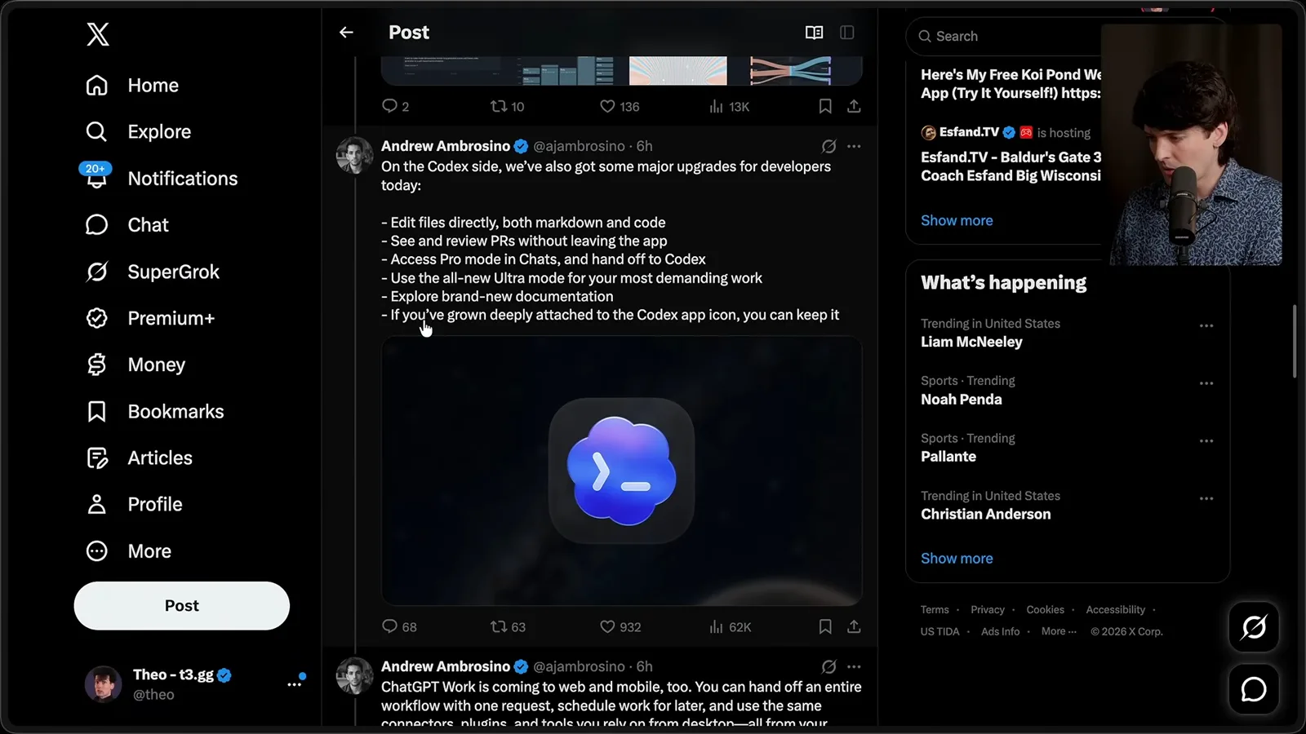Screen dimensions: 1306x734
Task: Open Andrew Ambrosino name on Codex post
Action: click(x=446, y=146)
